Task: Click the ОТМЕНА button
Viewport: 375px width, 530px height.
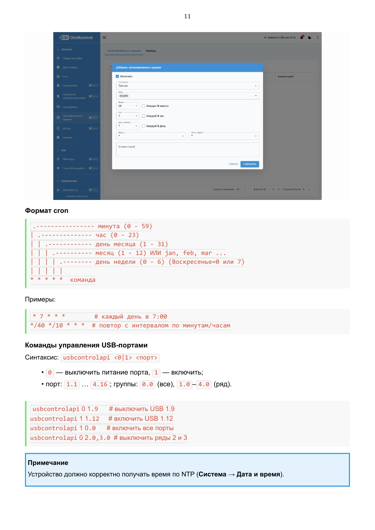Action: [233, 164]
